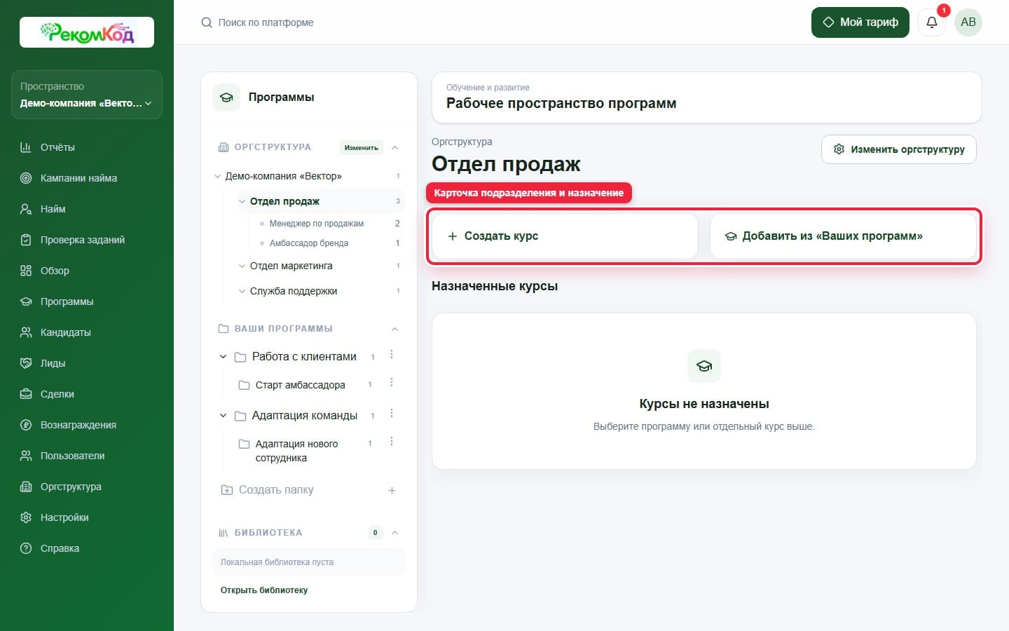
Task: Select Адаптация нового сотрудника program
Action: pos(296,451)
